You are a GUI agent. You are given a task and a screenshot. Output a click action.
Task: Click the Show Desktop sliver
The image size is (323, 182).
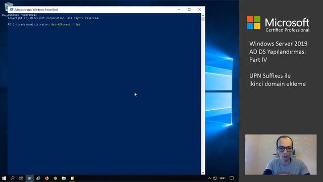pos(238,178)
